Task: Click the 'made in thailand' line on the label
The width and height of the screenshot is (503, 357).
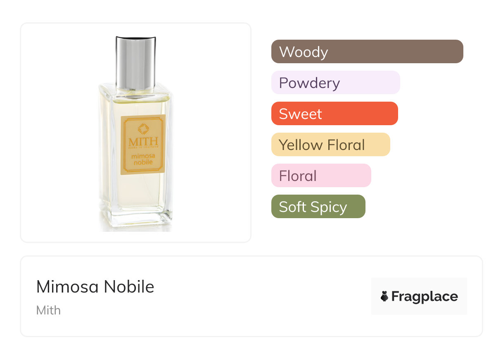Action: pyautogui.click(x=143, y=149)
